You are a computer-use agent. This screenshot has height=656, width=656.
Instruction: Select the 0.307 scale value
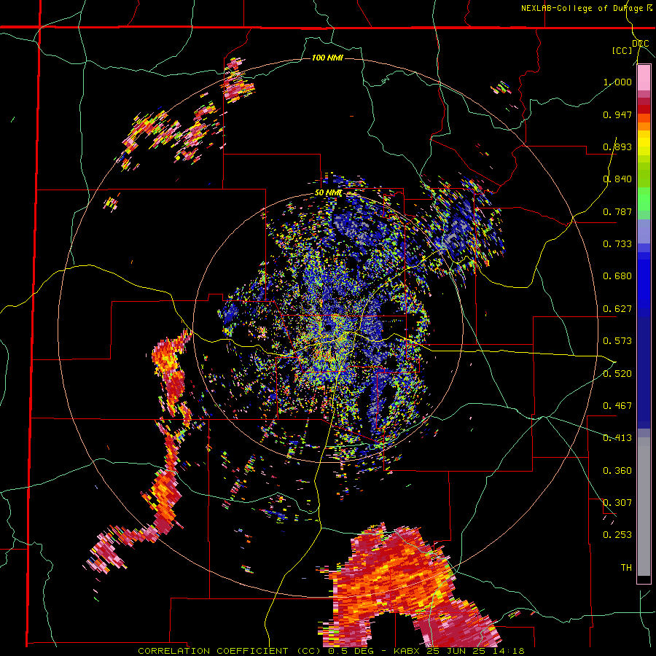617,503
